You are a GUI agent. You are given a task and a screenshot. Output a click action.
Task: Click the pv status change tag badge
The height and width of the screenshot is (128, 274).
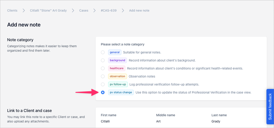click(121, 92)
